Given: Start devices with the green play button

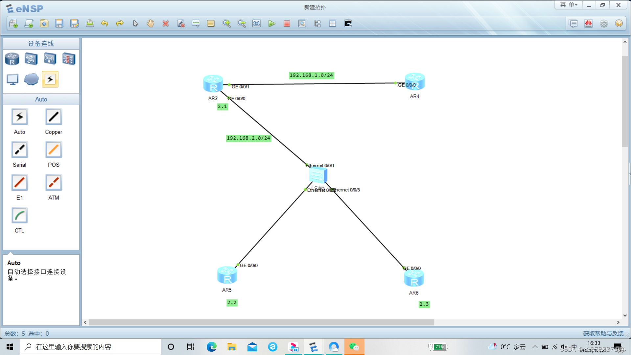Looking at the screenshot, I should coord(272,23).
